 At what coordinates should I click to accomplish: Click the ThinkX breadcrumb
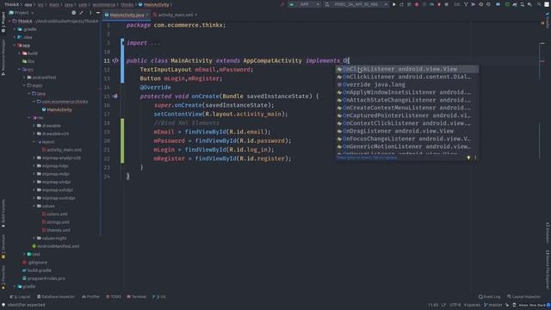[11, 4]
